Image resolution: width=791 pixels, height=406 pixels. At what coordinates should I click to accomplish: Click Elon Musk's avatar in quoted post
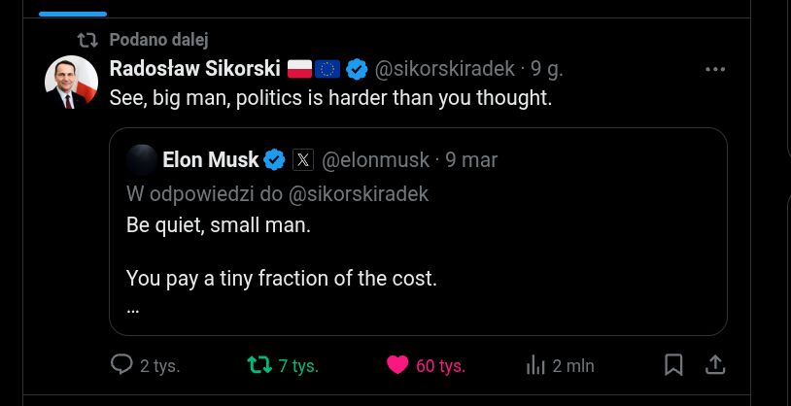coord(142,159)
